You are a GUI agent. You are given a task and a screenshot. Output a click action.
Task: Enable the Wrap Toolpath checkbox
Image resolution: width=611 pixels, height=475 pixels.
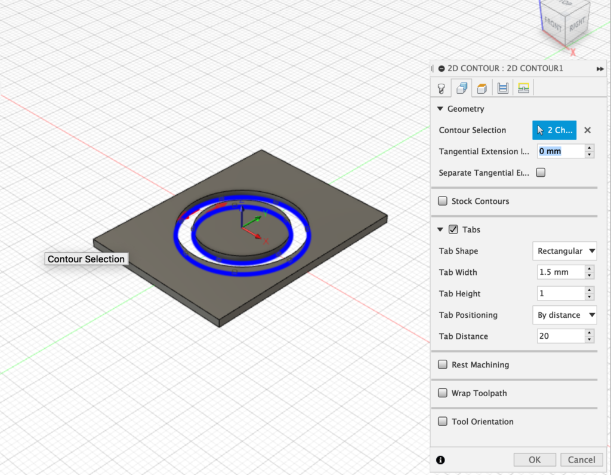tap(442, 393)
